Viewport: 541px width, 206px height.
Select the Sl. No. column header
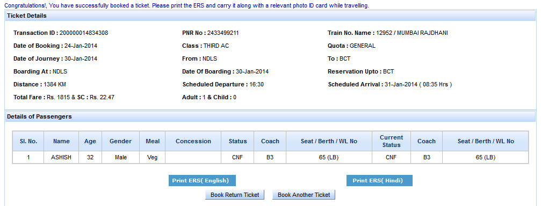(28, 141)
